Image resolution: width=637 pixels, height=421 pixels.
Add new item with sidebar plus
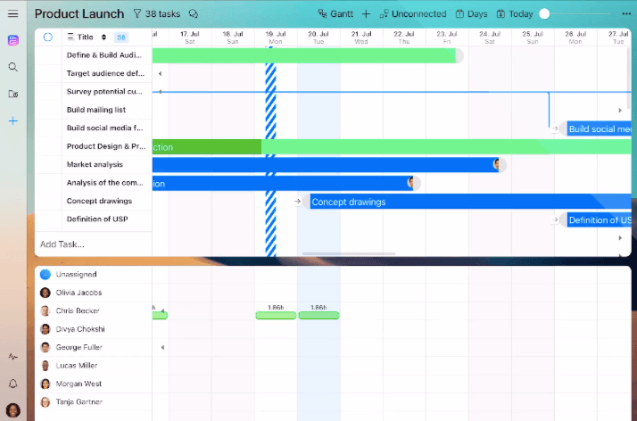click(13, 120)
